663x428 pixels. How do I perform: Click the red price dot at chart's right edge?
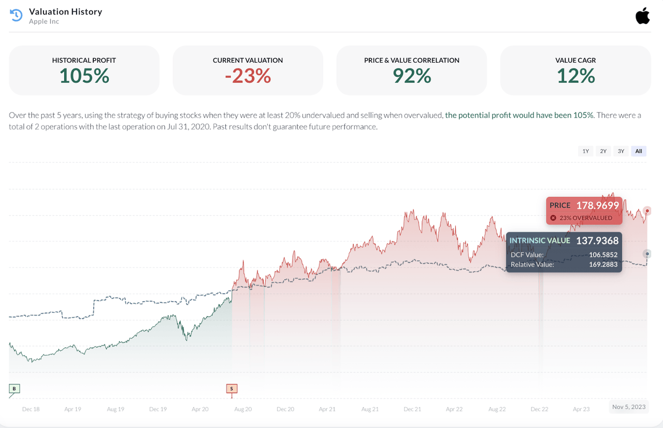tap(647, 210)
